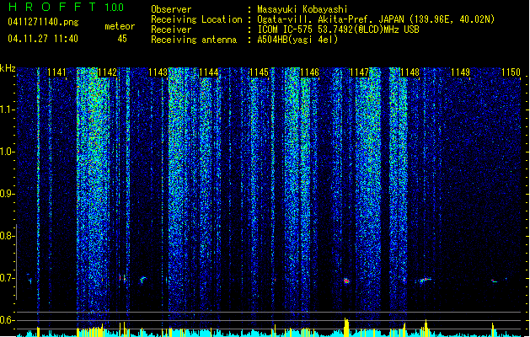Click the kHz axis unit label
The image size is (530, 337).
coord(8,68)
